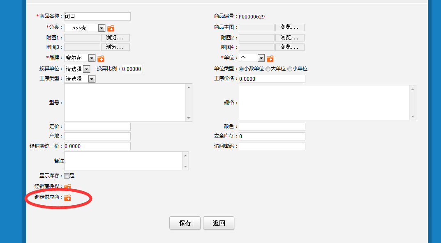The image size is (441, 243).
Task: Open the 工序类型 dropdown
Action: point(92,79)
